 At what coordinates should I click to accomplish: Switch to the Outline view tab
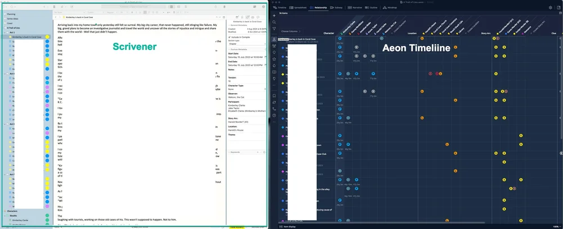coord(371,7)
